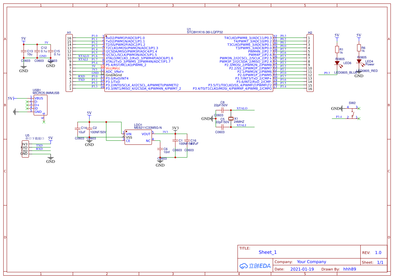
Task: Click the R1 1k resistor symbol
Action: pyautogui.click(x=337, y=50)
